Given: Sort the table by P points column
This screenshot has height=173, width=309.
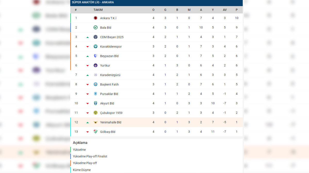Looking at the screenshot, I should (237, 10).
